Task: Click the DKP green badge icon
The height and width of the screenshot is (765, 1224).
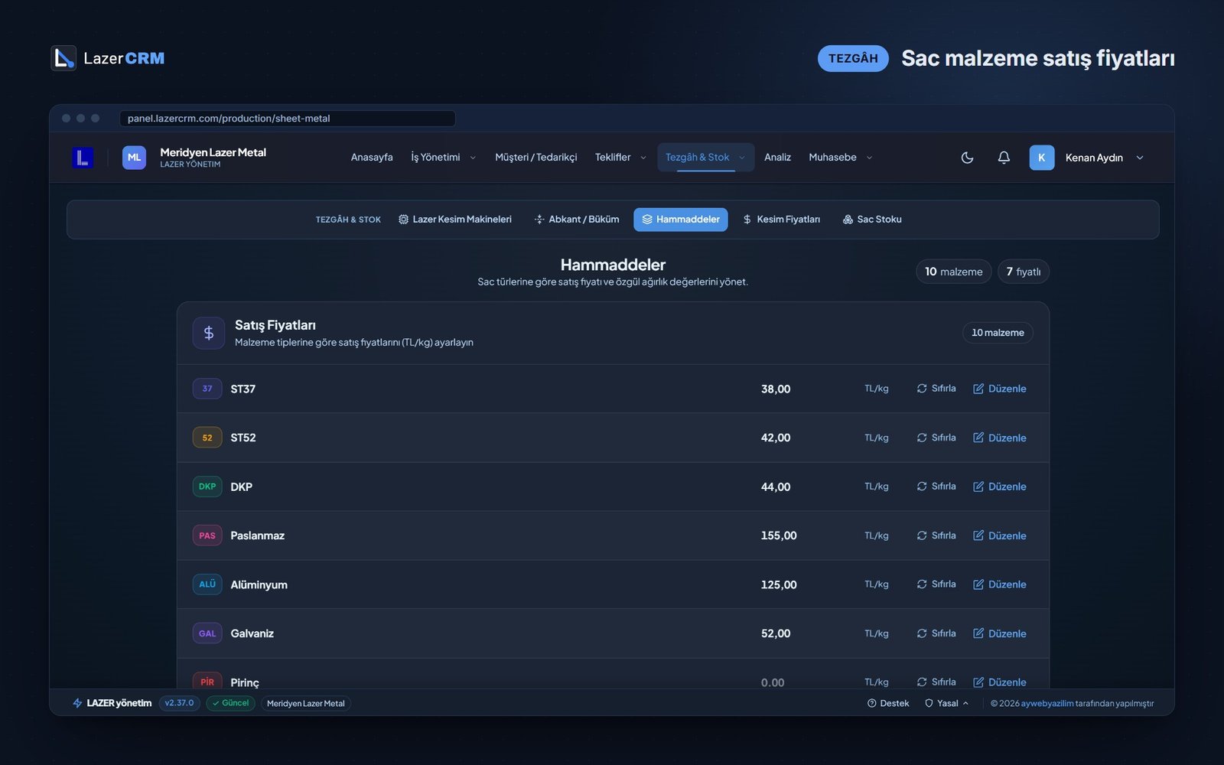Action: (207, 487)
